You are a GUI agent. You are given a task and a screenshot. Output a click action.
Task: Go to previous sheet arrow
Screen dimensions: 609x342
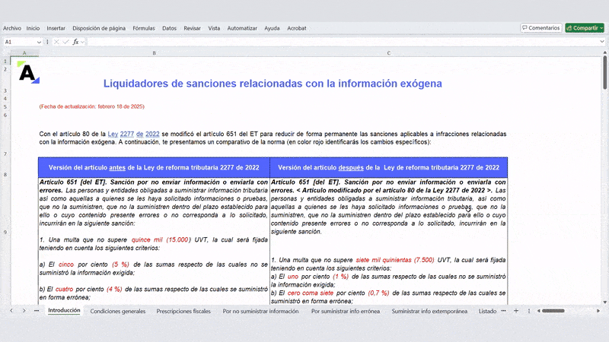[x=11, y=311]
